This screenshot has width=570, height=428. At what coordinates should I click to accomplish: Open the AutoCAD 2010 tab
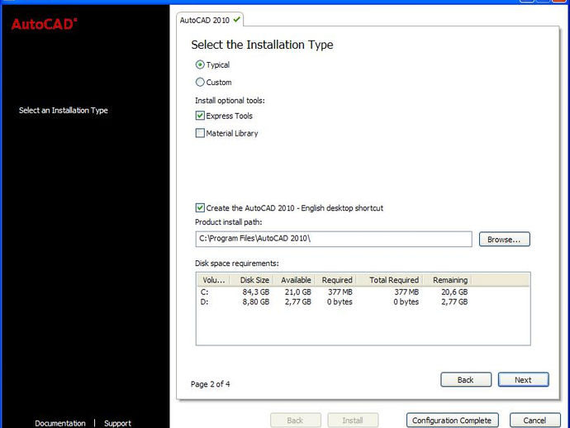click(x=210, y=20)
